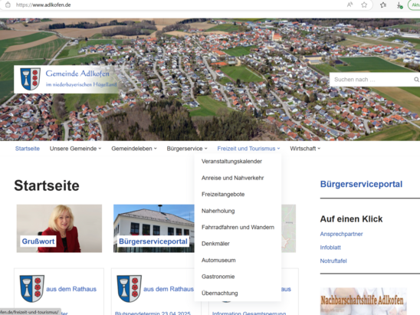
Task: Click the Grußwort label link
Action: [38, 241]
